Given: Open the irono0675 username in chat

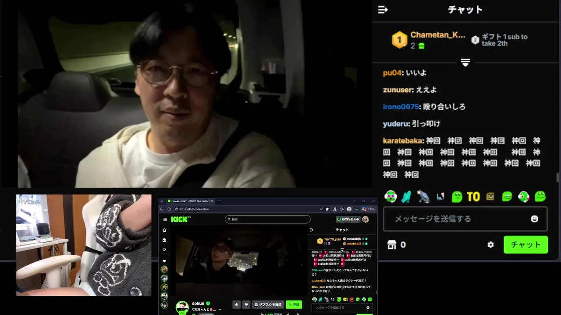Looking at the screenshot, I should [401, 107].
